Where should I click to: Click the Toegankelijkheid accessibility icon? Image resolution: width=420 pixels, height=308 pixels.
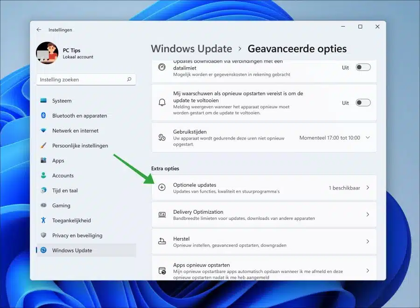click(x=43, y=220)
